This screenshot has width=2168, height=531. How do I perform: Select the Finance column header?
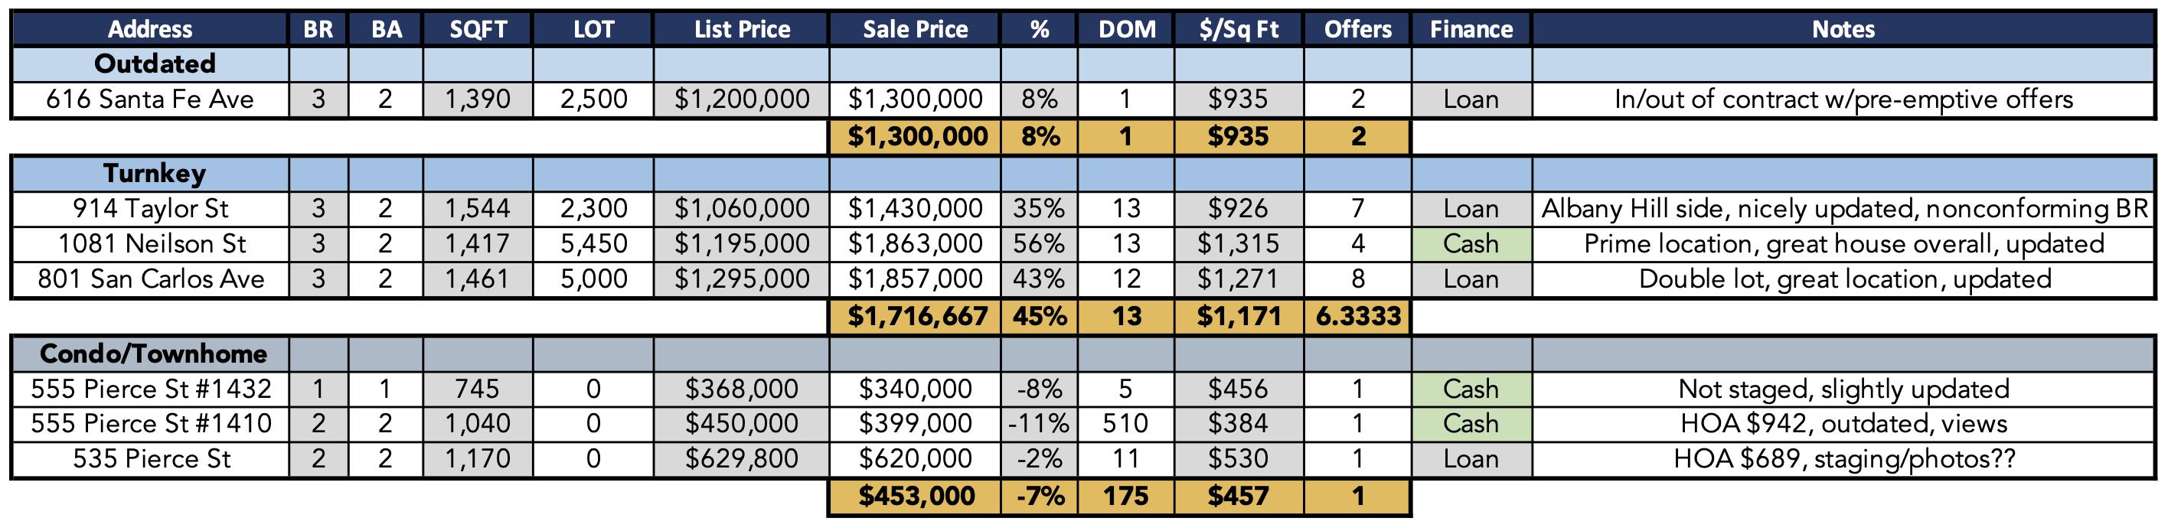[1471, 29]
